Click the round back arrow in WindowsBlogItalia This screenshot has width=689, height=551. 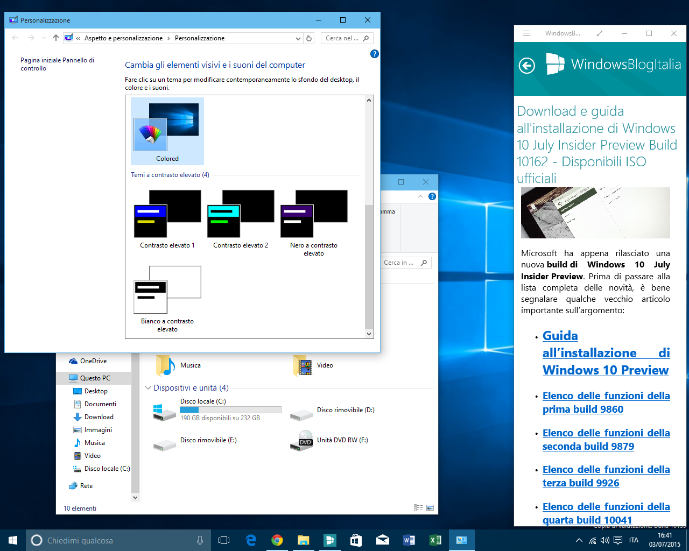tap(527, 66)
